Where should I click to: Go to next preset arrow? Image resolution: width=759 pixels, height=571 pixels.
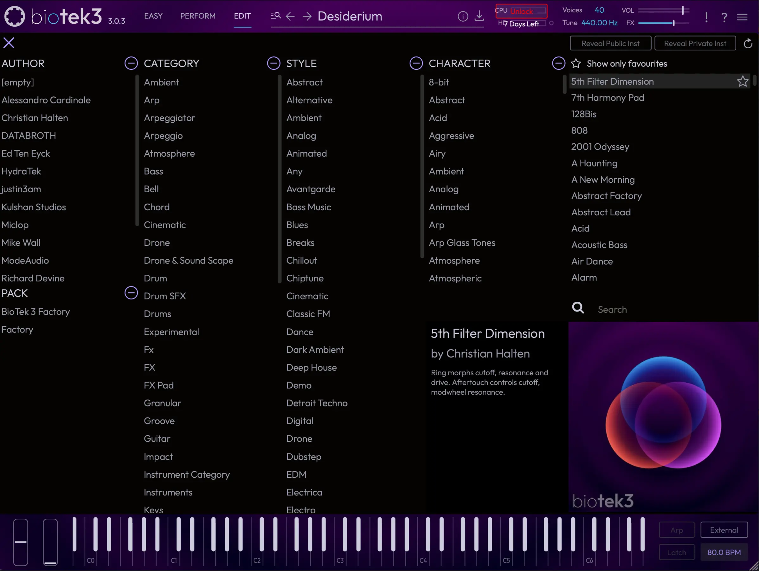tap(307, 16)
